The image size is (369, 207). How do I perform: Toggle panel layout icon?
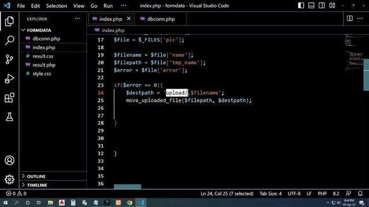click(x=311, y=5)
